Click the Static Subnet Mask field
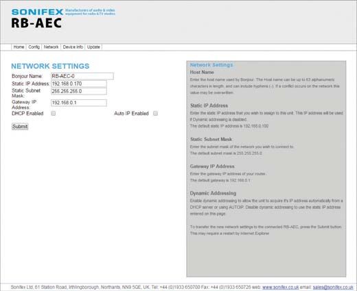The height and width of the screenshot is (291, 357). tap(79, 91)
